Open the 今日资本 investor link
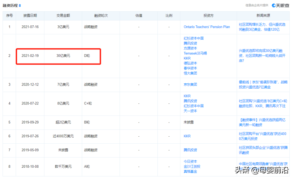The width and height of the screenshot is (294, 179). (190, 161)
